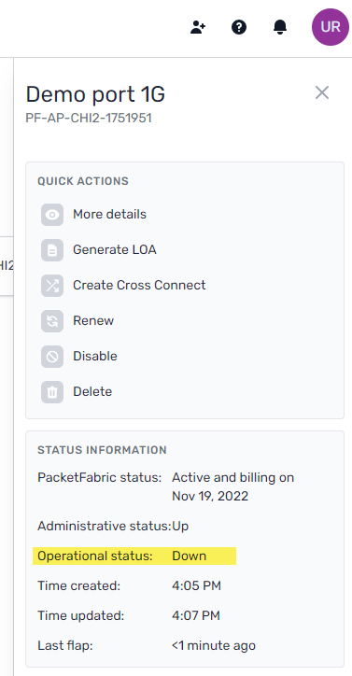Image resolution: width=352 pixels, height=676 pixels.
Task: Open the UR user avatar menu
Action: click(x=331, y=27)
